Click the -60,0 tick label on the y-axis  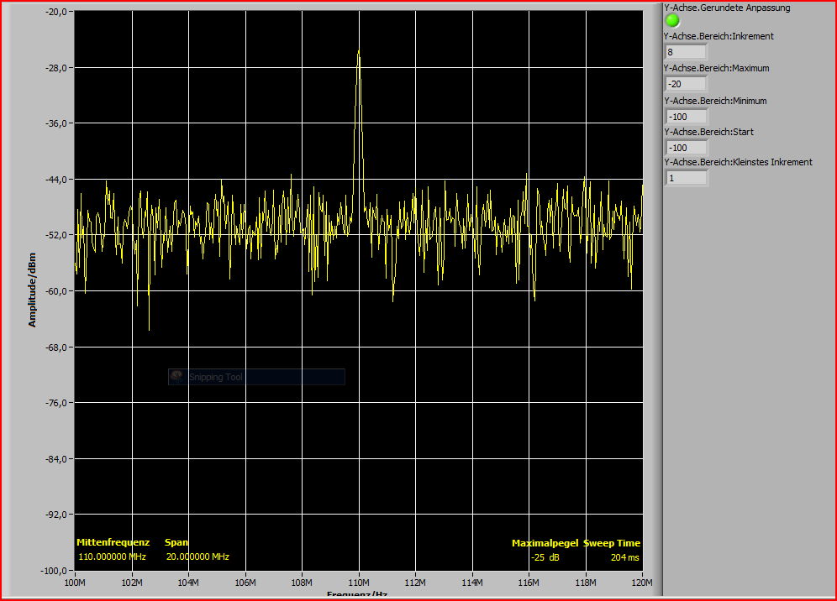click(x=57, y=291)
